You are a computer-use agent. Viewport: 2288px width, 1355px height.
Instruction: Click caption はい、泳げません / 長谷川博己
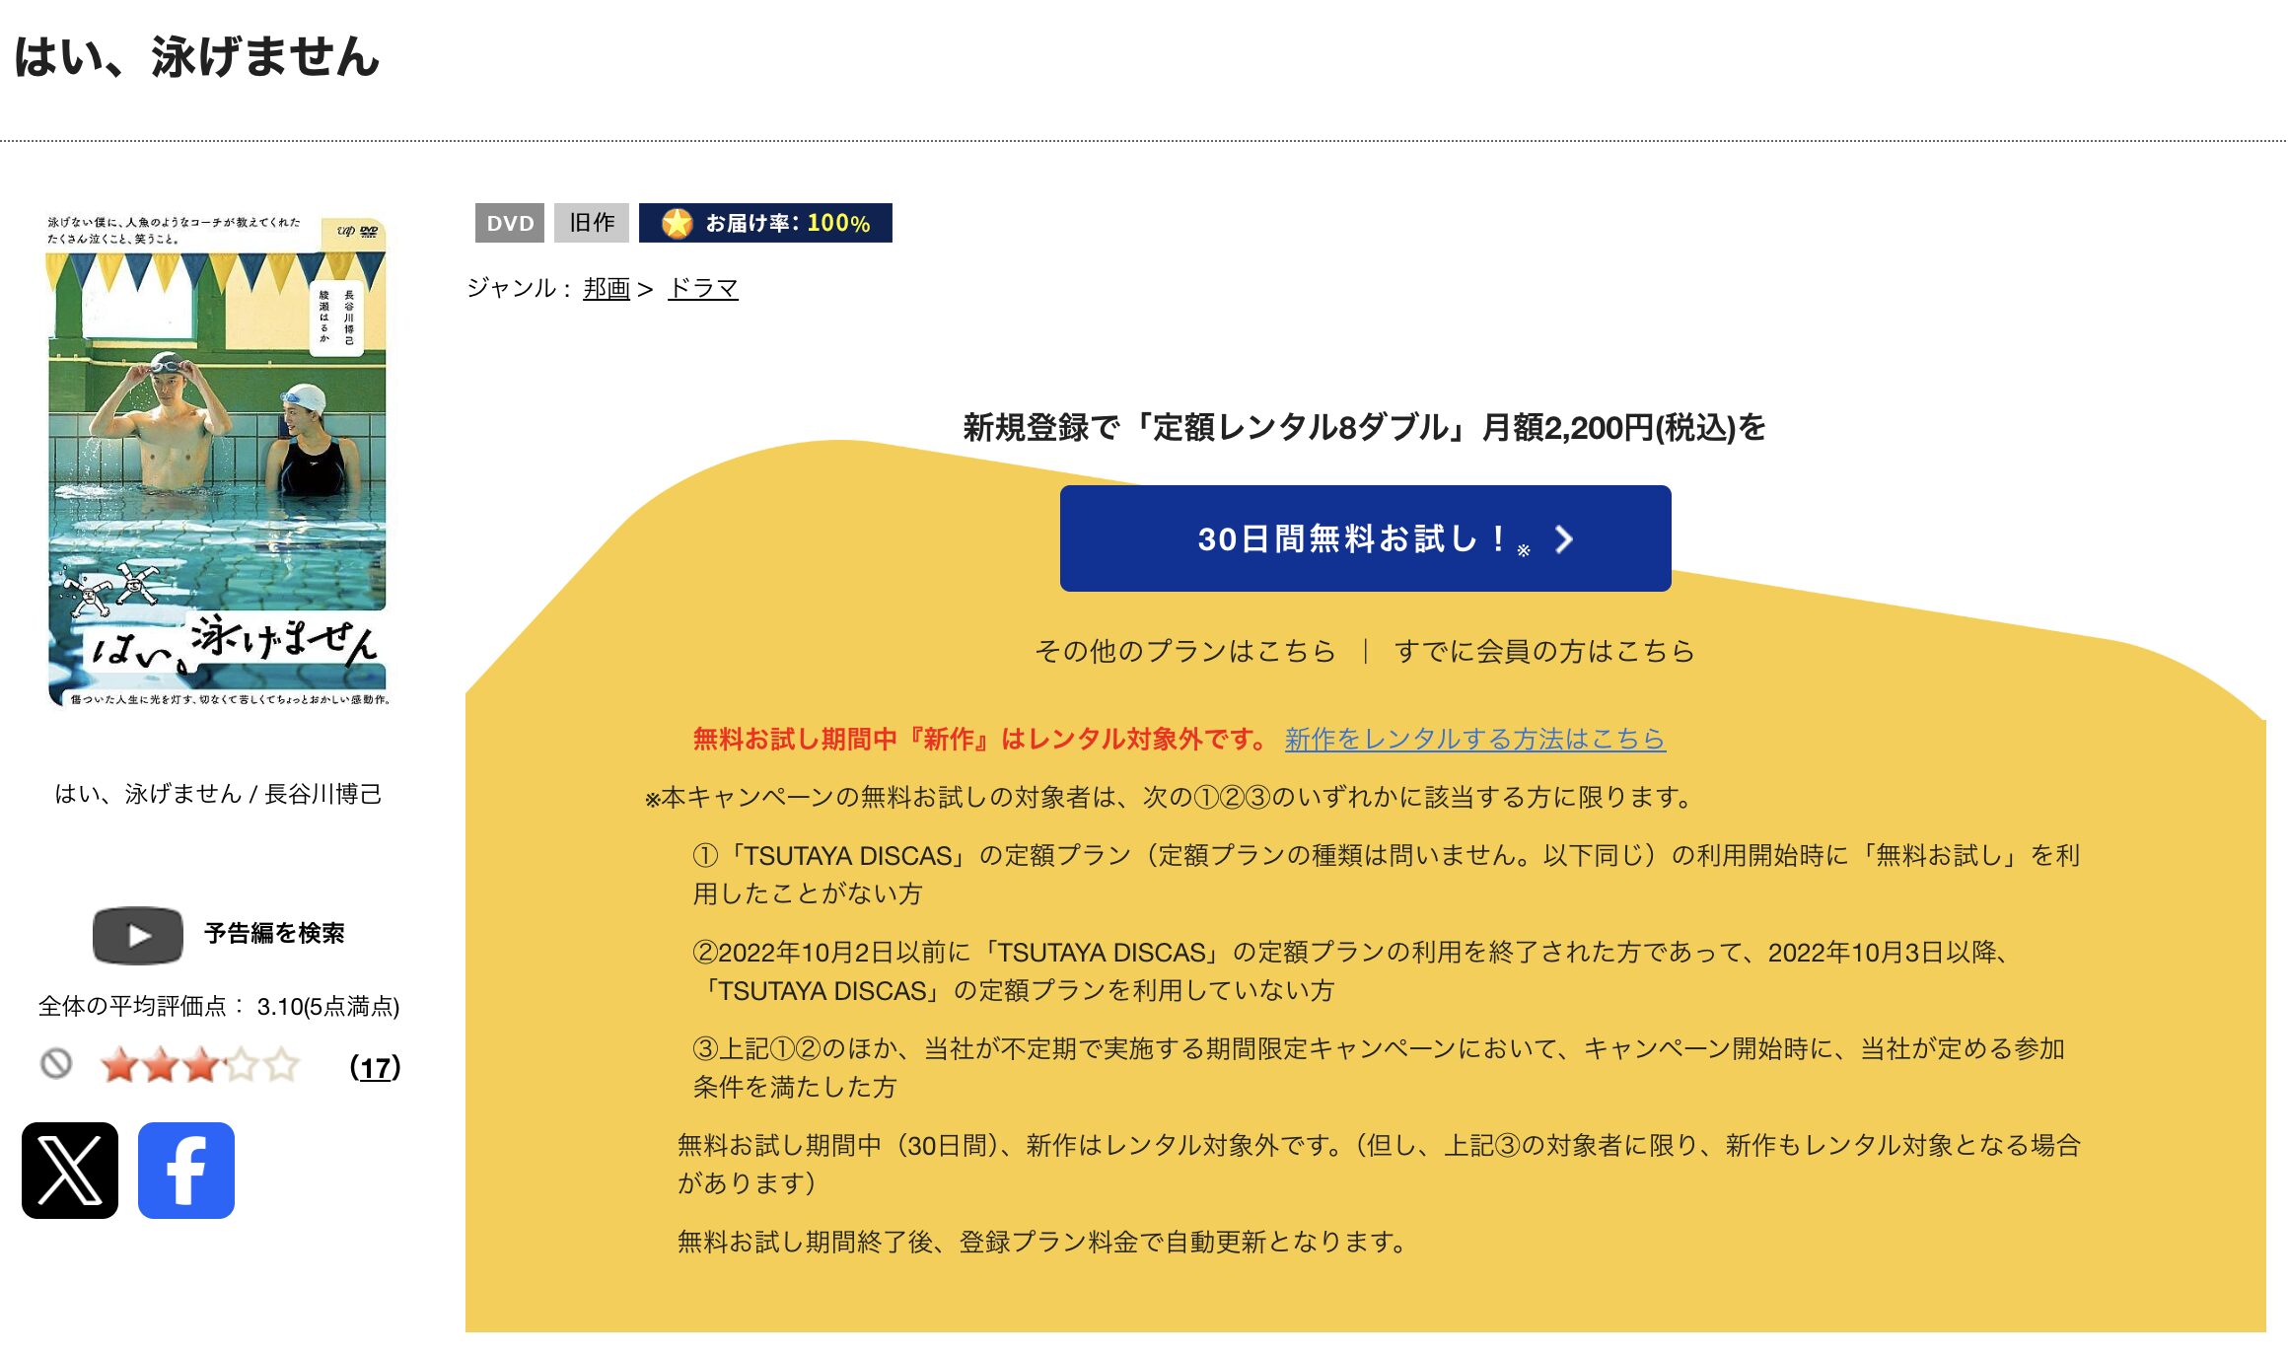(x=218, y=794)
